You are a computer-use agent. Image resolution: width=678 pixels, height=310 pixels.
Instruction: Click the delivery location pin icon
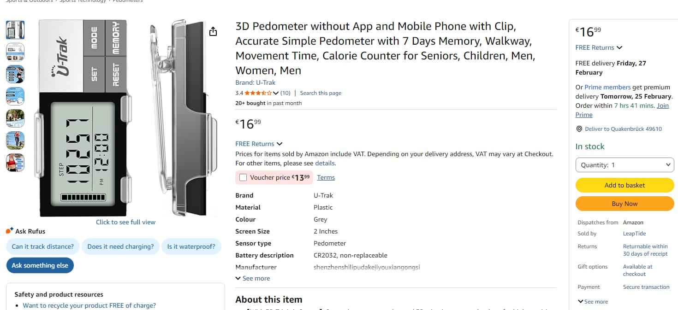click(579, 129)
